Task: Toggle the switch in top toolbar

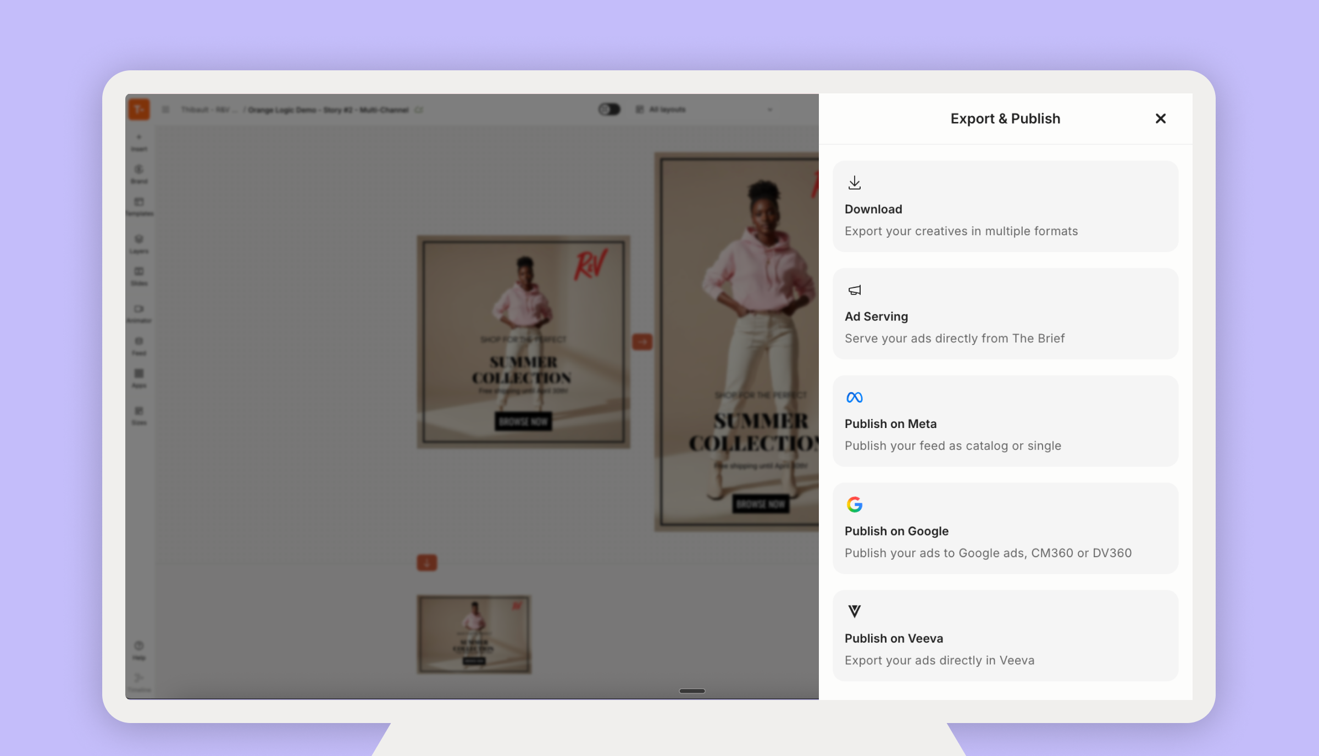Action: pyautogui.click(x=609, y=109)
